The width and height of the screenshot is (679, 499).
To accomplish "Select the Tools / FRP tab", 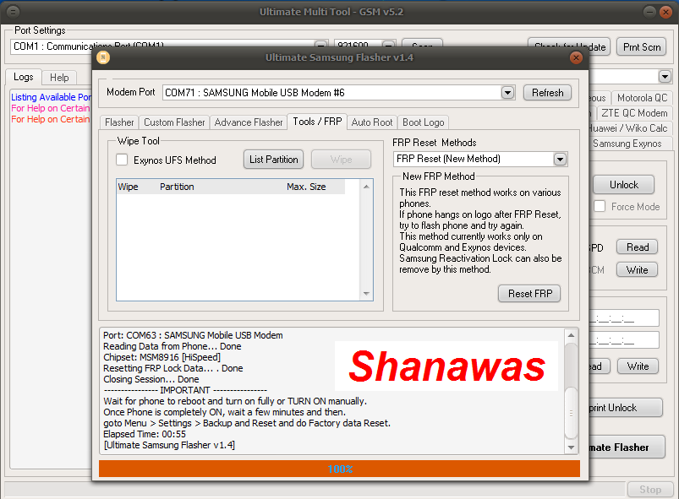I will (x=317, y=122).
